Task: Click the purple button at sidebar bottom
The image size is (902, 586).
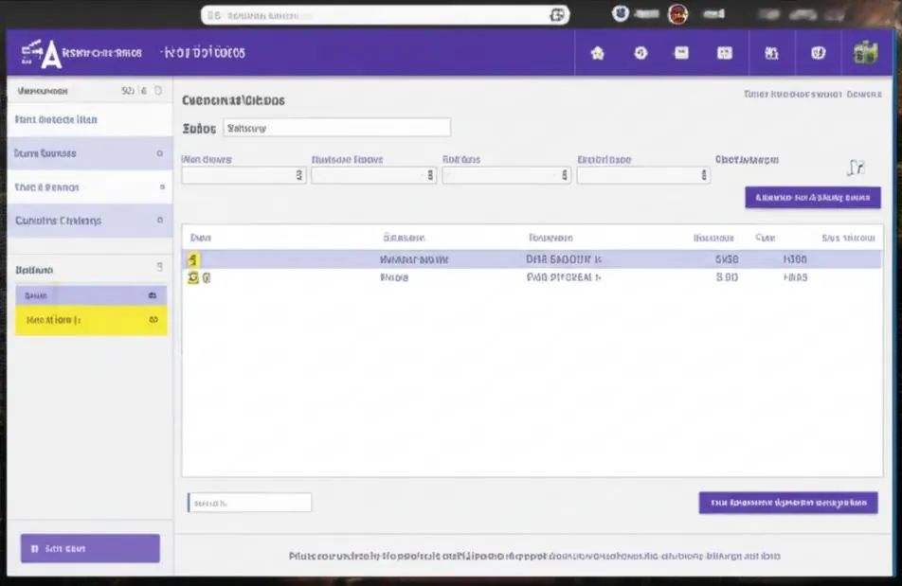Action: 90,549
